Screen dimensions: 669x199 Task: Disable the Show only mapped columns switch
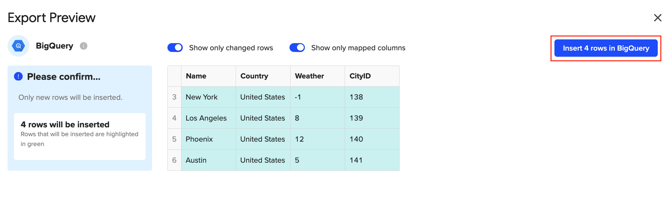297,48
